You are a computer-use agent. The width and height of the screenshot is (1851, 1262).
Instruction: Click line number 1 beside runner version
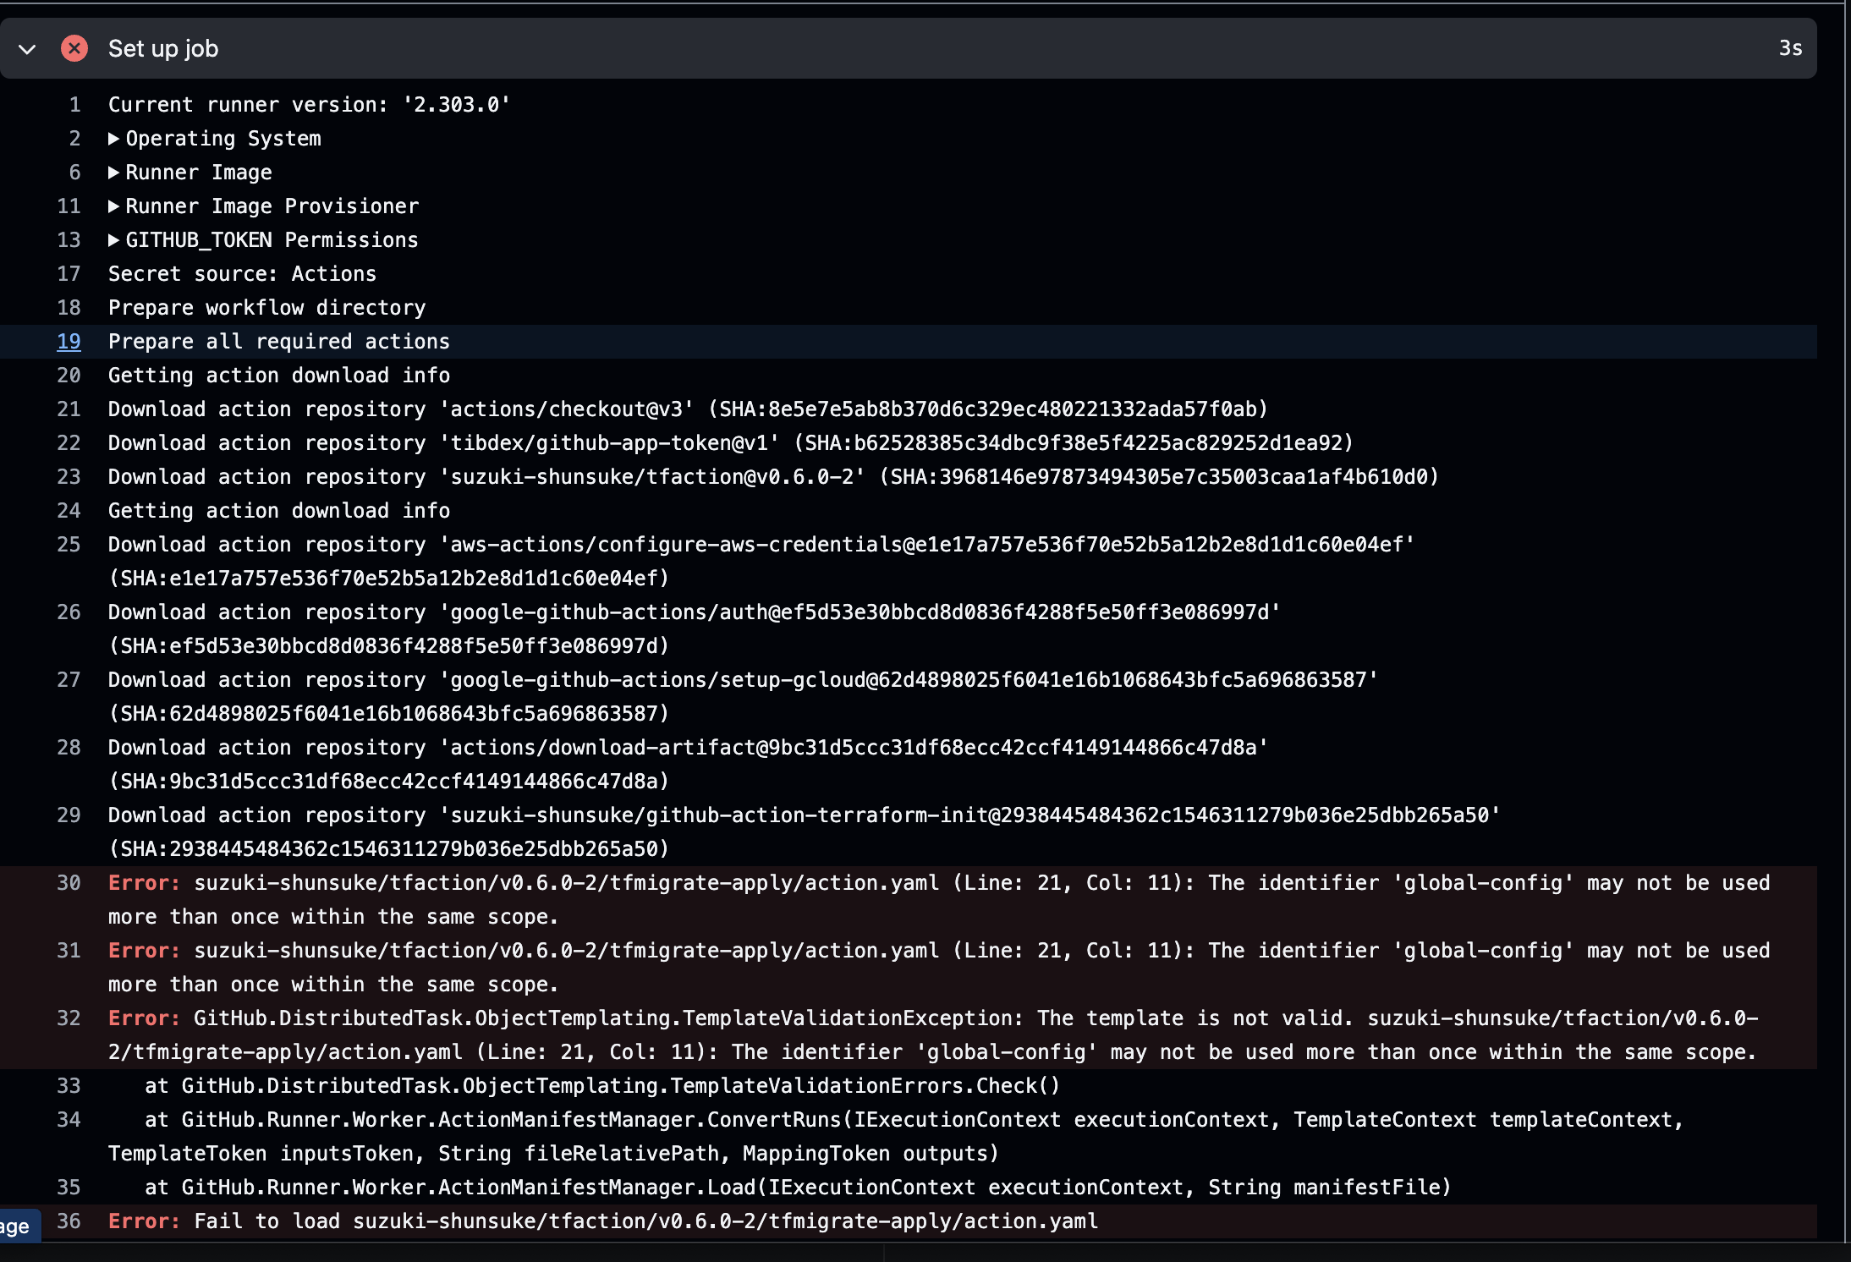coord(74,104)
